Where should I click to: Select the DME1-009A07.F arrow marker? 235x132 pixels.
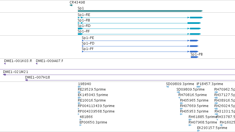[x=36, y=64]
